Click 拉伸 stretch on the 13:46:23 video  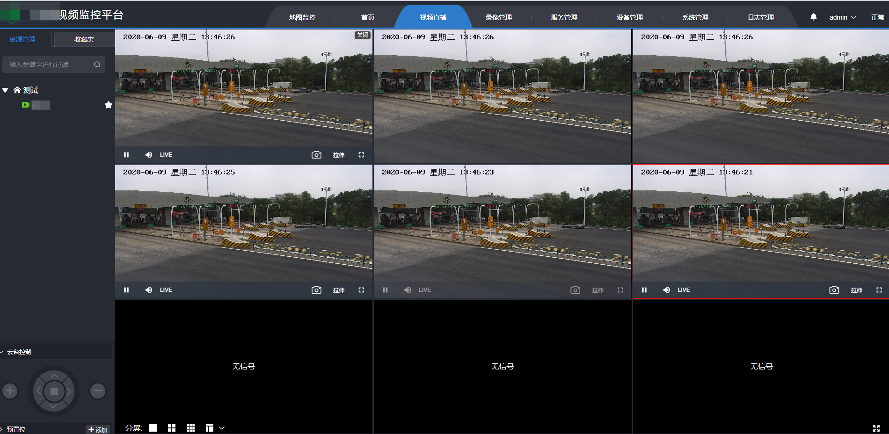click(x=598, y=290)
